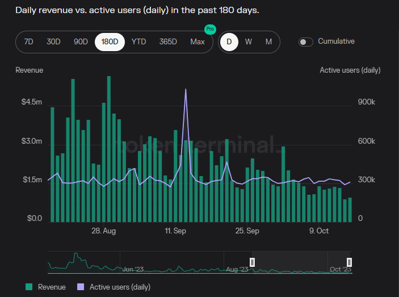This screenshot has height=297, width=399.
Task: Set granularity to daily (D)
Action: [x=229, y=41]
